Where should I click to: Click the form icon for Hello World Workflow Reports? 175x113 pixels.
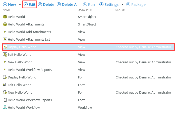5,100
